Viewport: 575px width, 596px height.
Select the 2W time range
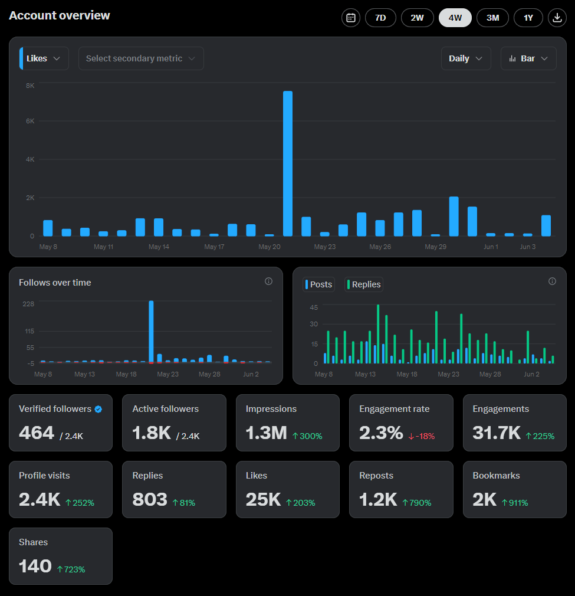click(417, 18)
